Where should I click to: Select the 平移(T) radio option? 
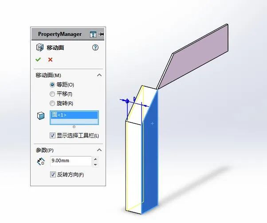click(52, 94)
